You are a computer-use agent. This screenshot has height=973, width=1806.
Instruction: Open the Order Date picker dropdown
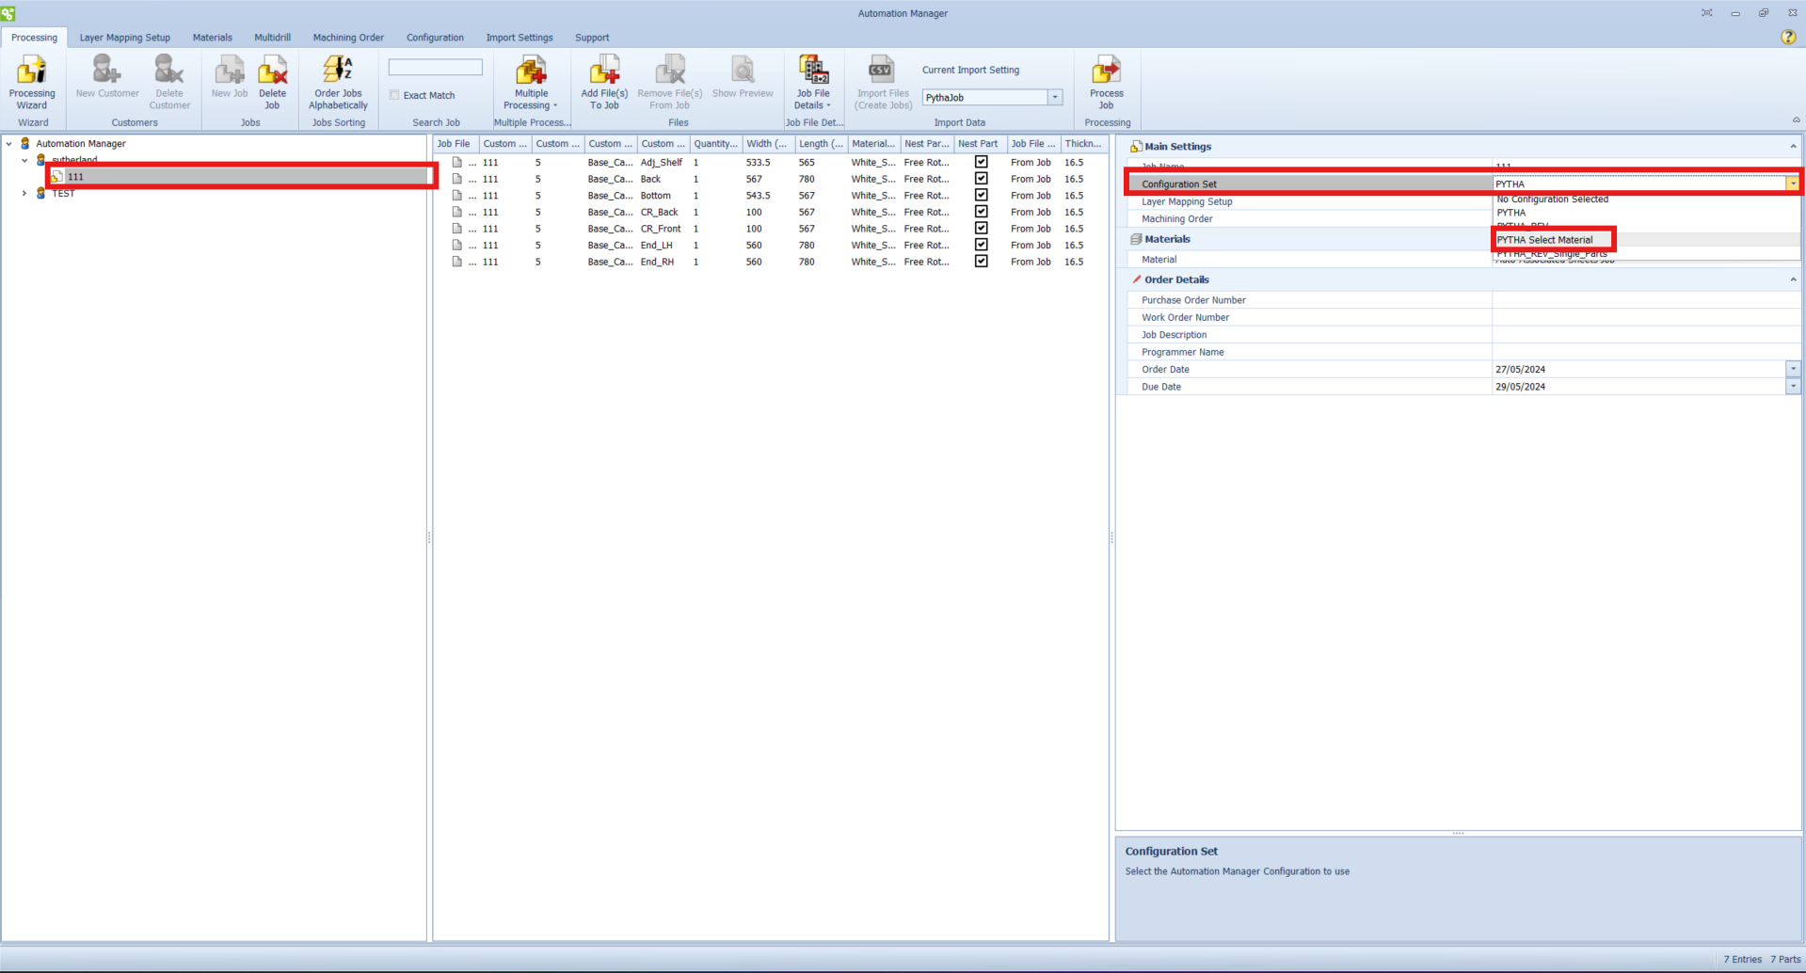[1792, 369]
